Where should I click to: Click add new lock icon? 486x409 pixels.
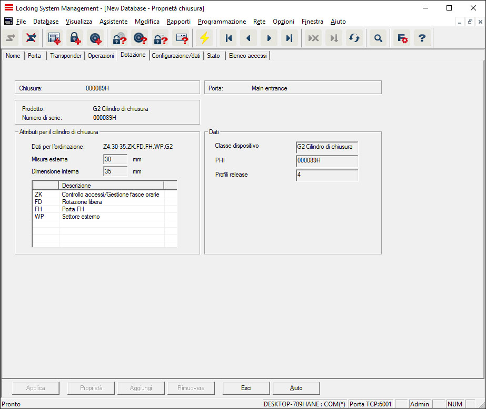click(75, 38)
